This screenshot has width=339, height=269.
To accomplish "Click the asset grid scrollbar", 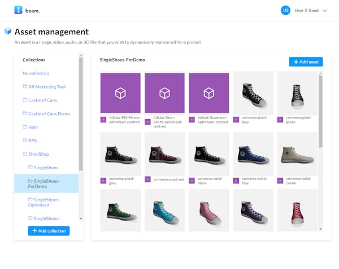I will pos(320,111).
